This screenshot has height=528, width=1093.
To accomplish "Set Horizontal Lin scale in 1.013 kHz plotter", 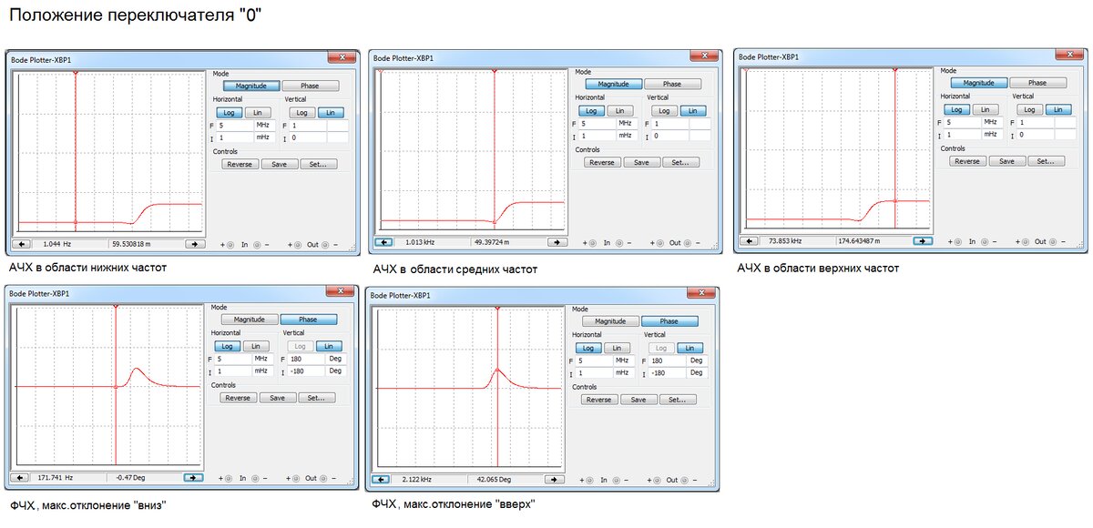I will tap(620, 110).
